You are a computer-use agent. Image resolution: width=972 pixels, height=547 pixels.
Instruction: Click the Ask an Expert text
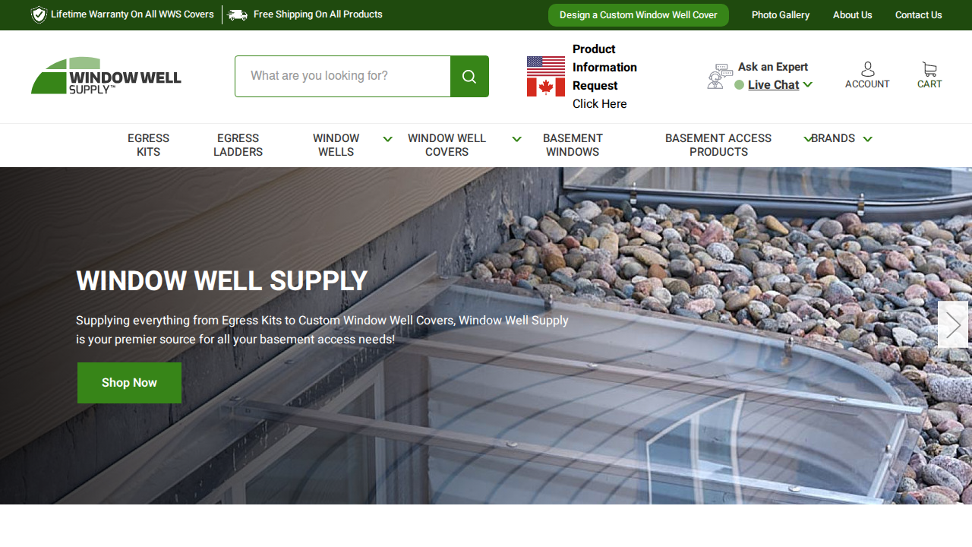click(x=772, y=67)
